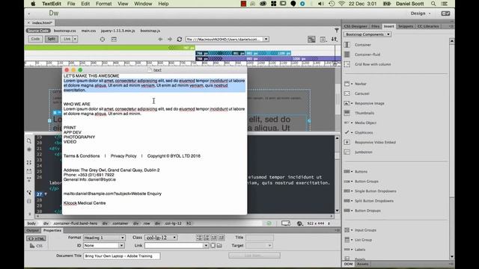Screen dimensions: 479x269
Task: Open the ID None dropdown
Action: tap(104, 246)
